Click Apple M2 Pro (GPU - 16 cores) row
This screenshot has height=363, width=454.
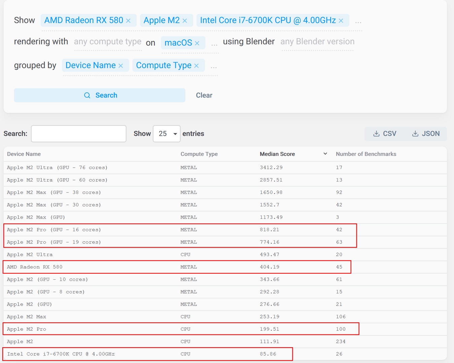(x=225, y=230)
